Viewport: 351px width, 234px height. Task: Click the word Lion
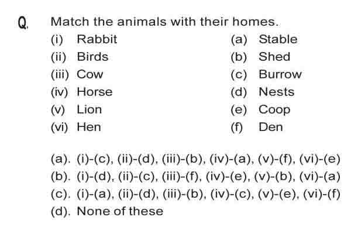[90, 109]
